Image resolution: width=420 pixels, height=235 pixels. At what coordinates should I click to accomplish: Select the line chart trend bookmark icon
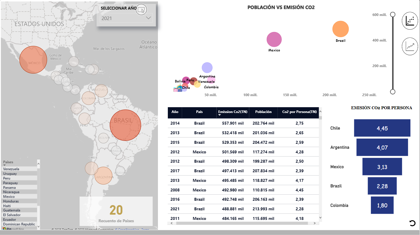pos(410,46)
